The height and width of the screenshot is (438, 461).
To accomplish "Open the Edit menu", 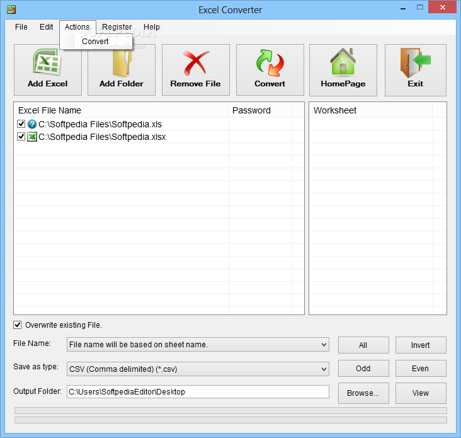I will 46,26.
